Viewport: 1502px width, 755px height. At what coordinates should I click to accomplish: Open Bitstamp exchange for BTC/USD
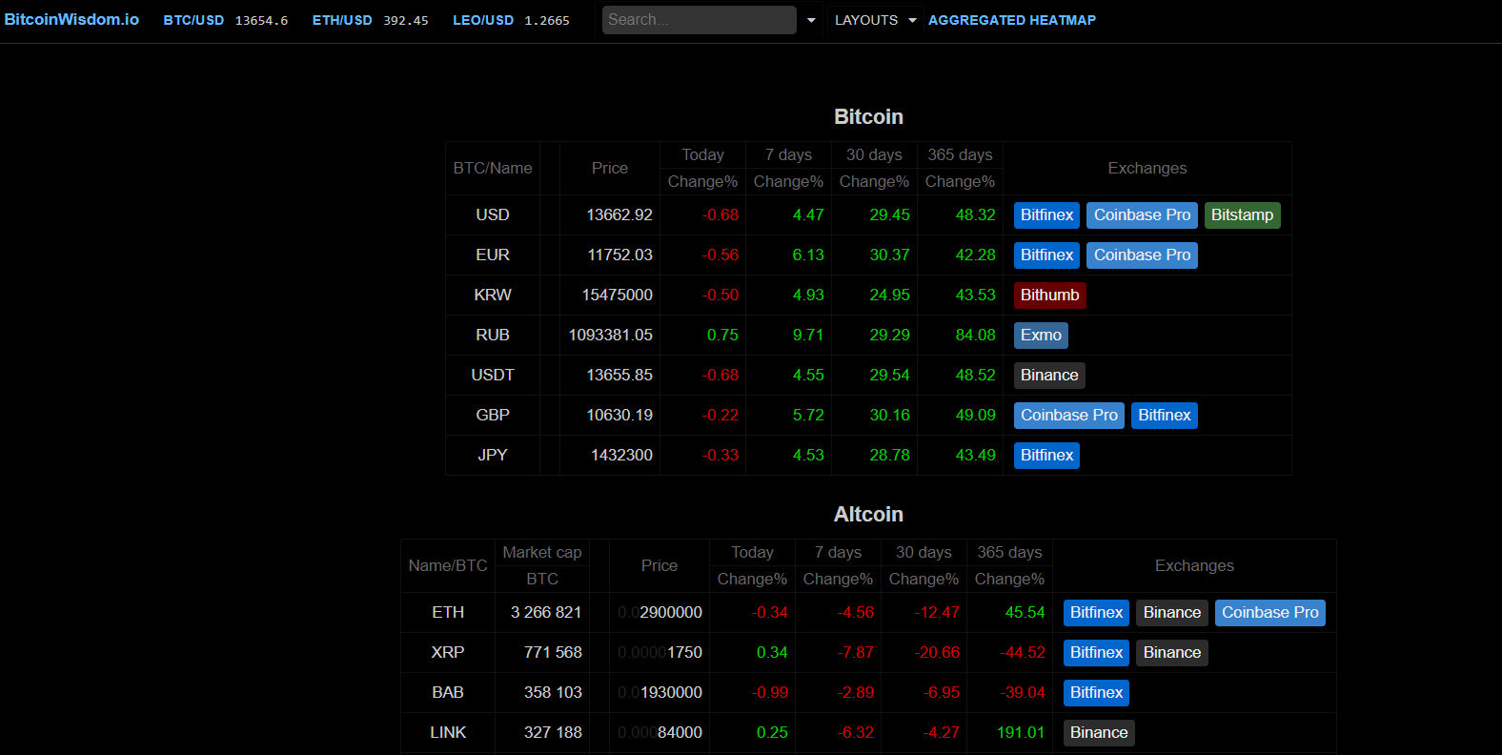coord(1242,215)
